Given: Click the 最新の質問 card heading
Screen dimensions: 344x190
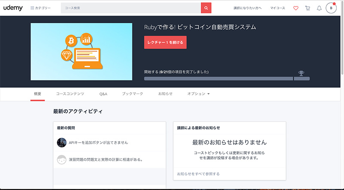Looking at the screenshot, I should [x=66, y=128].
